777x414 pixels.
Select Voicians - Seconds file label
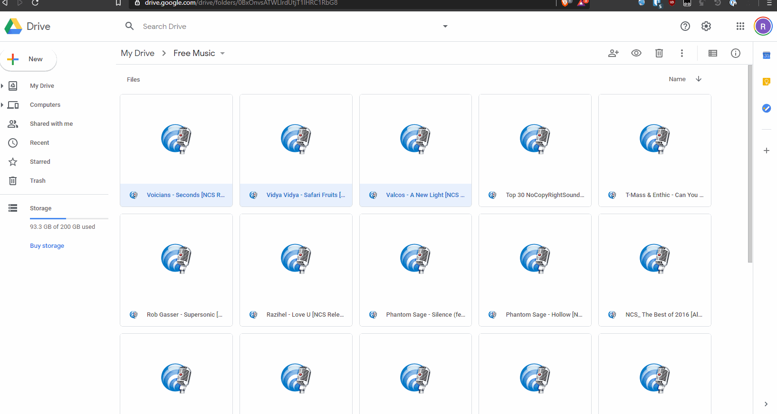[x=185, y=195]
